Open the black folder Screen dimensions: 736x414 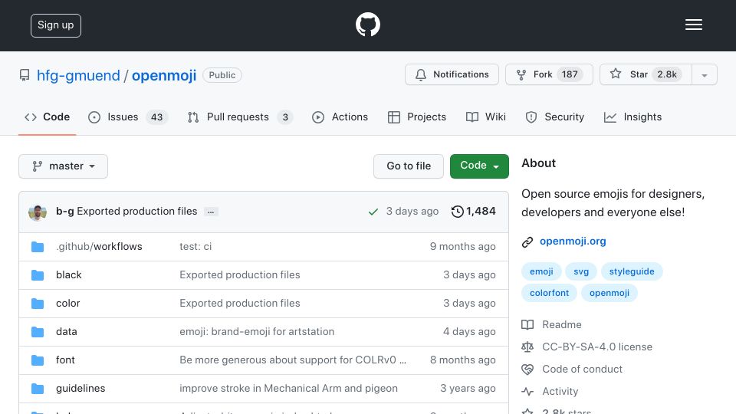coord(68,275)
